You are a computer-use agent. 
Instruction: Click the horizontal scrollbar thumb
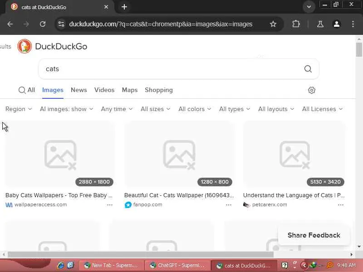(x=141, y=255)
